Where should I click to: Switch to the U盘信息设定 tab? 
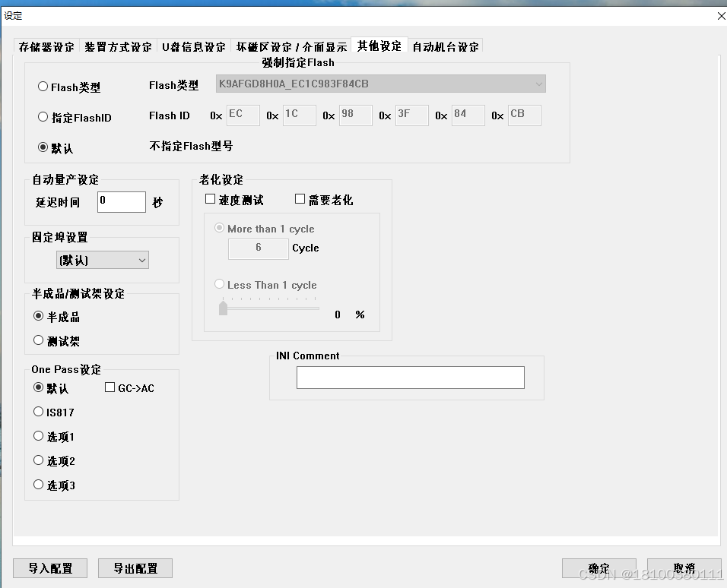point(194,46)
